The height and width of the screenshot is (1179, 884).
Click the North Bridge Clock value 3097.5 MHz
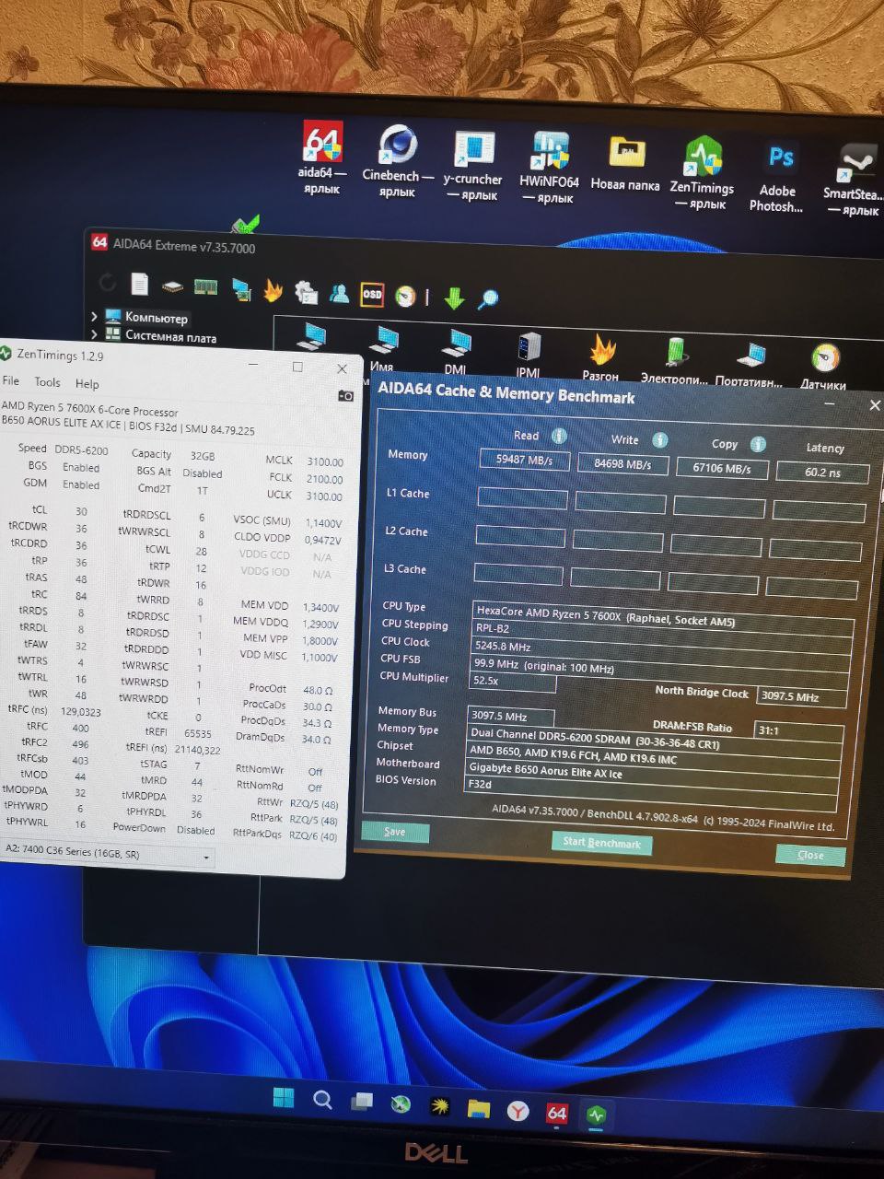[x=801, y=696]
